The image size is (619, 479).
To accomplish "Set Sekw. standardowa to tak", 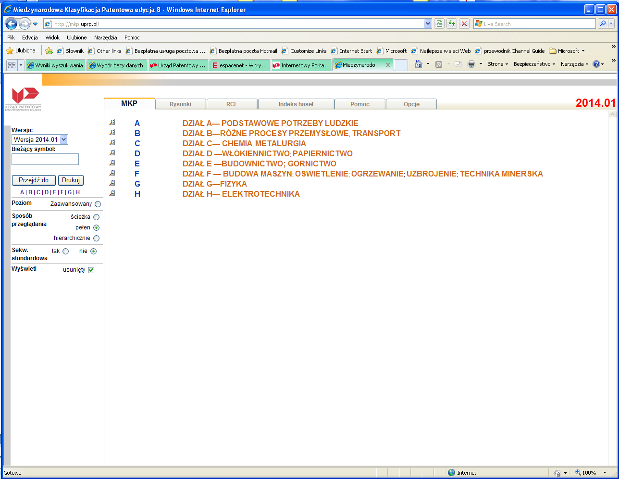I will 66,251.
